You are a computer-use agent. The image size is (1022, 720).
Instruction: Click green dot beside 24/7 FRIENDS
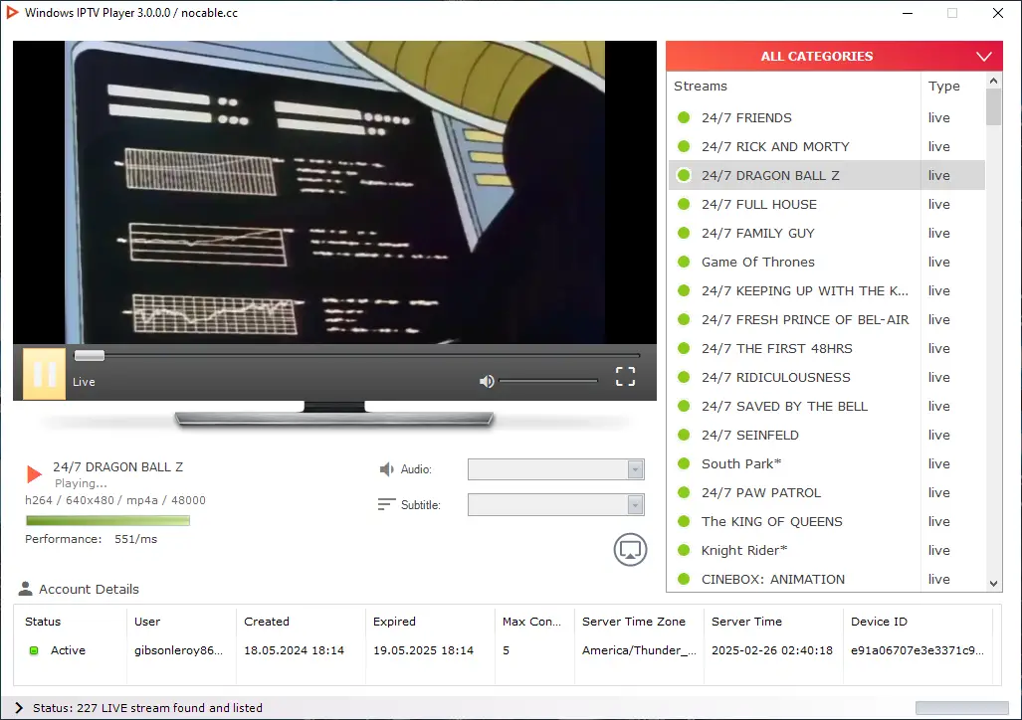(684, 117)
